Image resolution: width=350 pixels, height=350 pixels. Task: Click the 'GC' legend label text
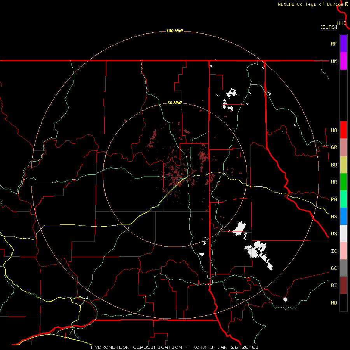(x=334, y=268)
